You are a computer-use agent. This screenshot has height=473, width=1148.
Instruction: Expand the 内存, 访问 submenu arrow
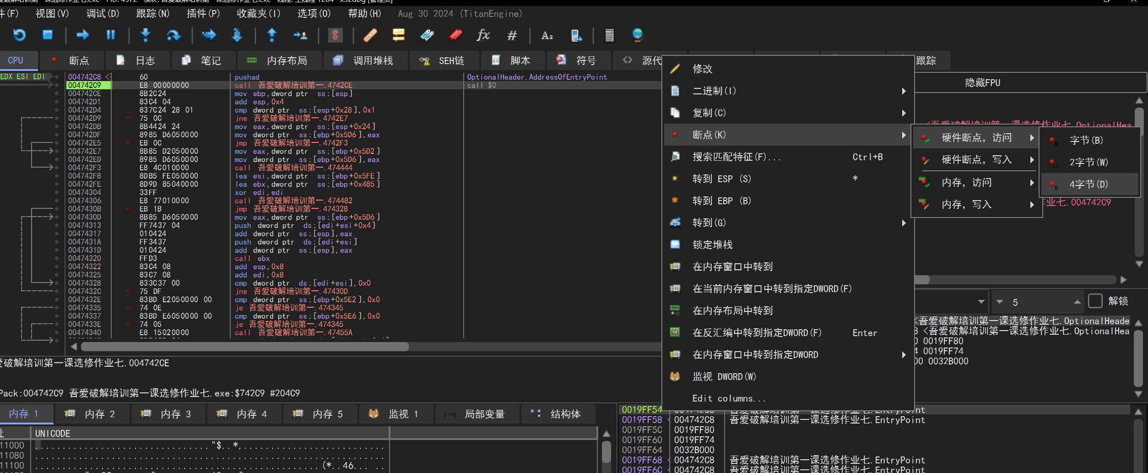click(x=1032, y=183)
